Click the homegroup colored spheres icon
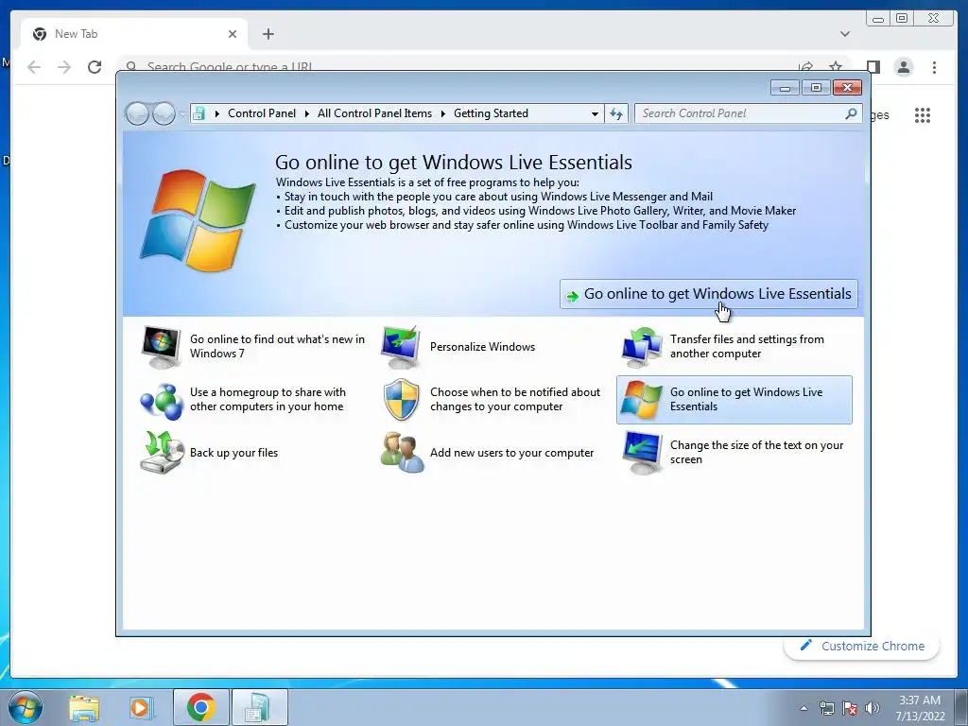 [161, 401]
